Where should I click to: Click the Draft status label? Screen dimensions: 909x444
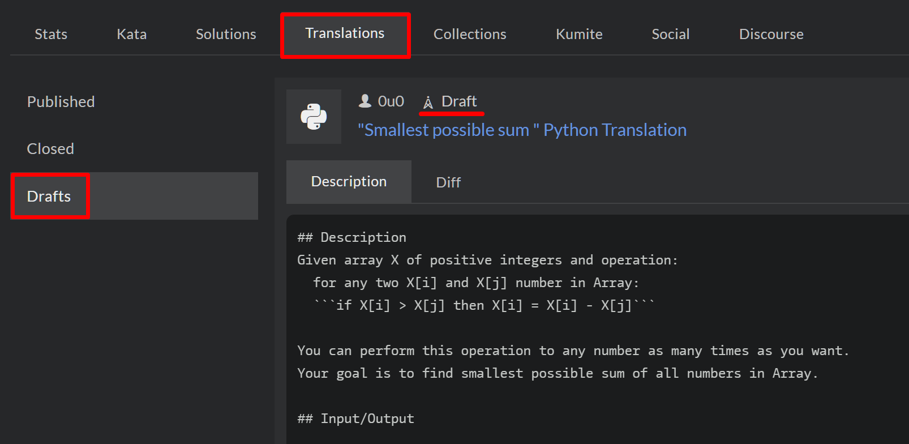pos(459,101)
